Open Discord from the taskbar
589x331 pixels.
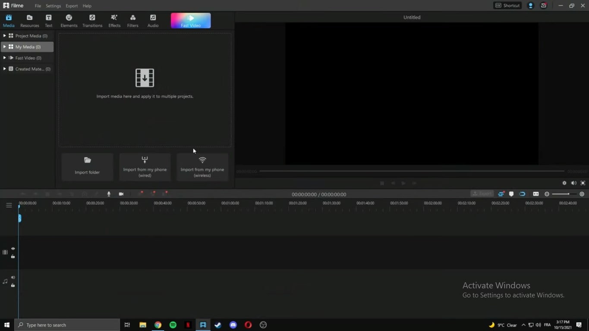point(233,325)
